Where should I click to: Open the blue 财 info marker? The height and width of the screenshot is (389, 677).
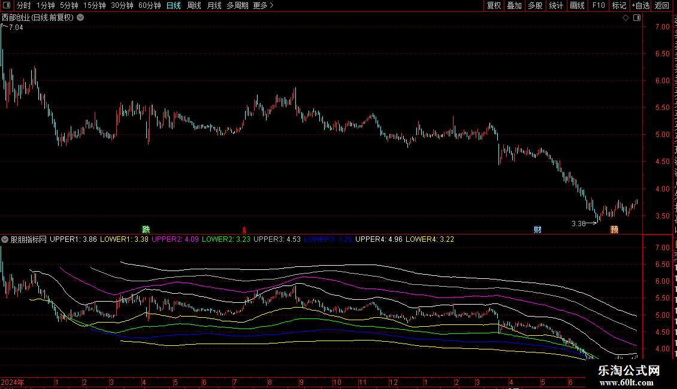coord(537,229)
